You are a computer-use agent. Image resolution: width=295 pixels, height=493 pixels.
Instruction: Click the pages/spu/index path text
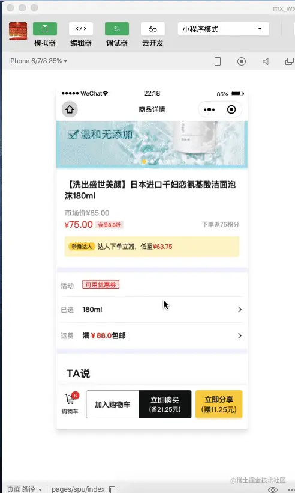click(78, 489)
